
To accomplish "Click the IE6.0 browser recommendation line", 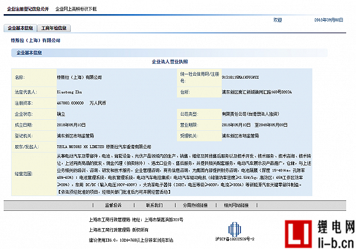I will click(131, 240).
